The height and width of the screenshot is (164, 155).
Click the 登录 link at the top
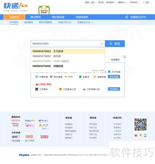click(x=87, y=2)
